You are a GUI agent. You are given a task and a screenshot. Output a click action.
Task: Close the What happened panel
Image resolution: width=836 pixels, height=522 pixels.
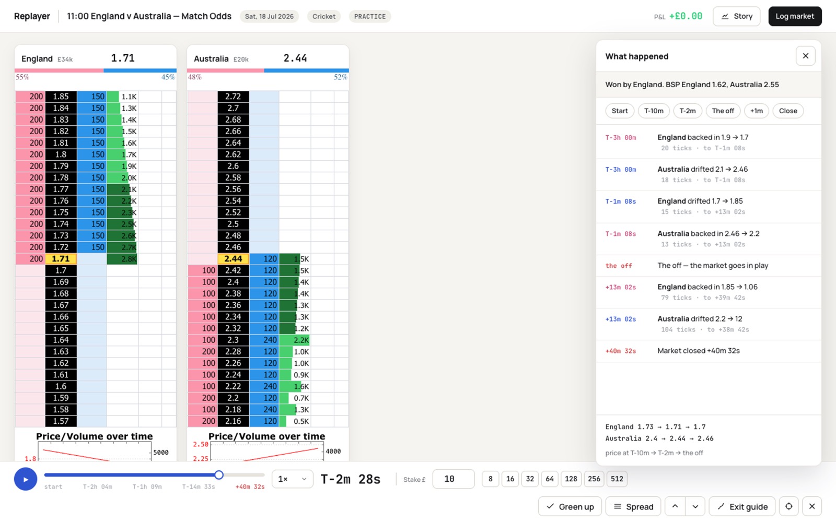(805, 56)
